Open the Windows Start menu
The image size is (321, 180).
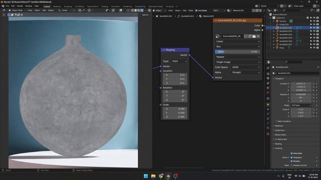pos(146,176)
